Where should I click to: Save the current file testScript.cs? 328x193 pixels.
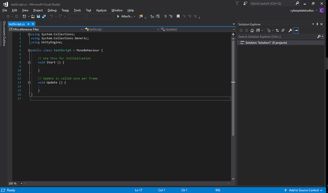tap(38, 16)
